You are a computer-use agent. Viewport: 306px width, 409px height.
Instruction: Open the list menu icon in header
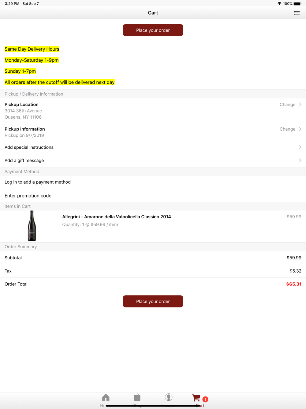[x=297, y=13]
